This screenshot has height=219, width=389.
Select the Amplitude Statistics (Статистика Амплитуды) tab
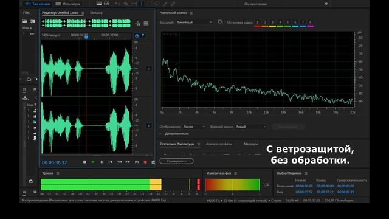click(177, 144)
